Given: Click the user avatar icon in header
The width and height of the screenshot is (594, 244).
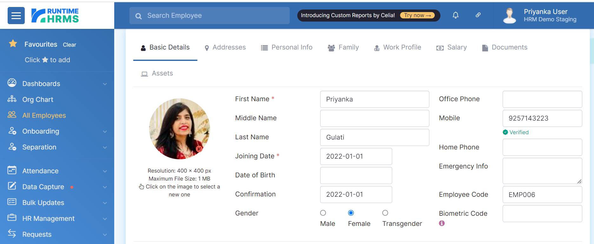Looking at the screenshot, I should click(510, 16).
